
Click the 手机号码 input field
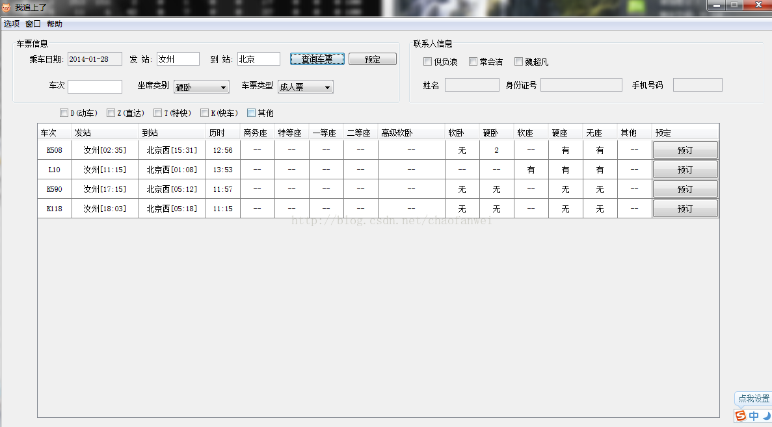pyautogui.click(x=697, y=84)
